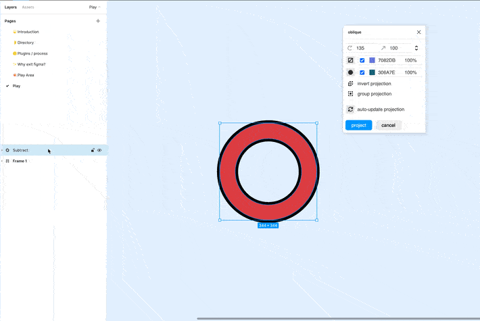Edit the angle value 135

click(360, 48)
